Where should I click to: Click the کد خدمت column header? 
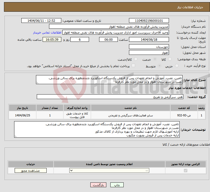(184, 108)
